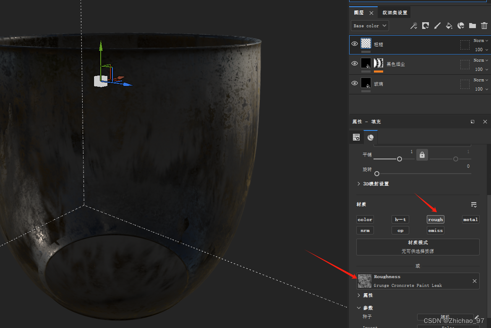The height and width of the screenshot is (328, 491).
Task: Click the Roughness grunge texture thumbnail
Action: click(x=365, y=281)
